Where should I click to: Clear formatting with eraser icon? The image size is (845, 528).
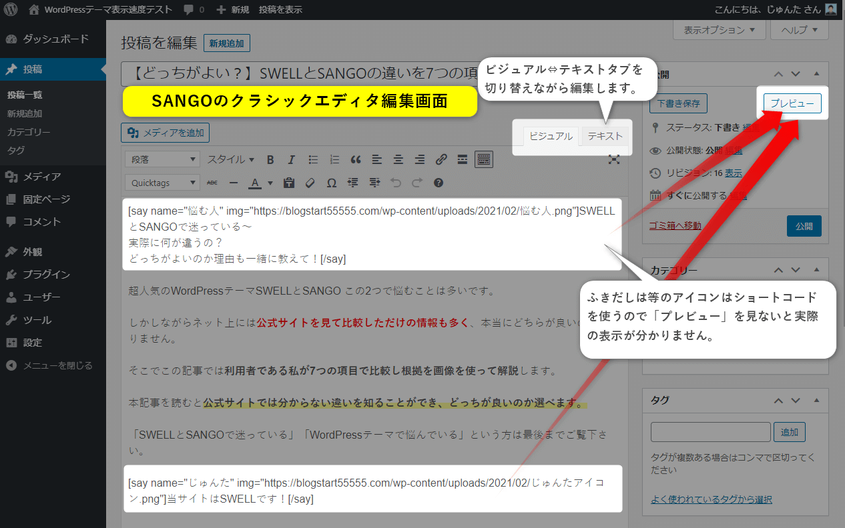[x=310, y=183]
